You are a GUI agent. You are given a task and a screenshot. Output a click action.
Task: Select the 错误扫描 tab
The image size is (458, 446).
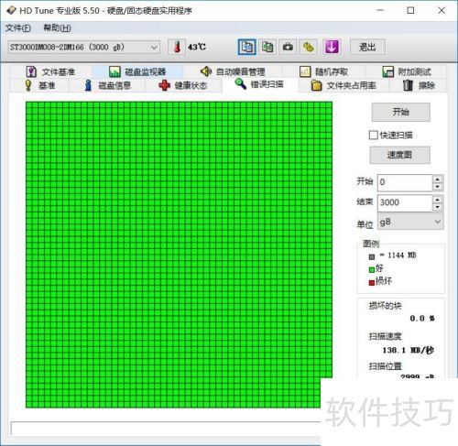(x=259, y=84)
